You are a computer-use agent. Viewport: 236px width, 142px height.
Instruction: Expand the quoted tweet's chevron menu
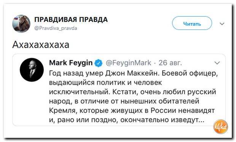point(217,63)
